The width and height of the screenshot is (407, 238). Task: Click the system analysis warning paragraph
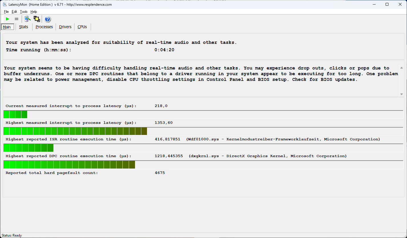[201, 74]
